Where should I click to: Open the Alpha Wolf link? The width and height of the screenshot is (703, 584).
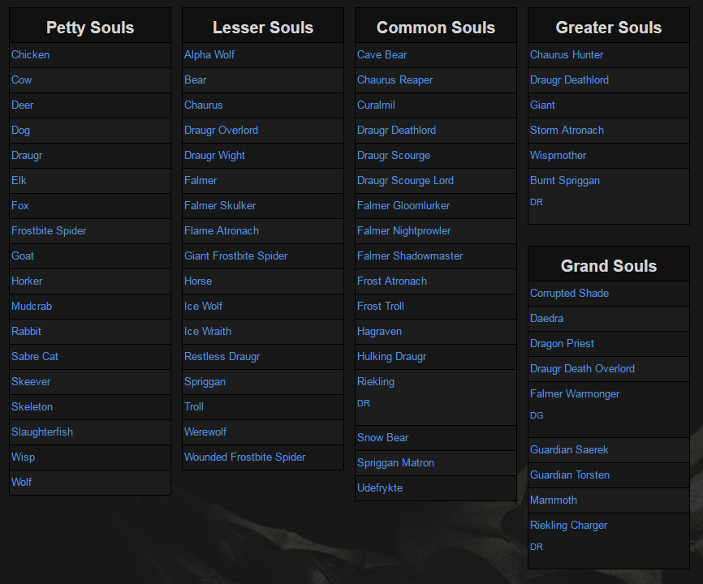point(209,55)
